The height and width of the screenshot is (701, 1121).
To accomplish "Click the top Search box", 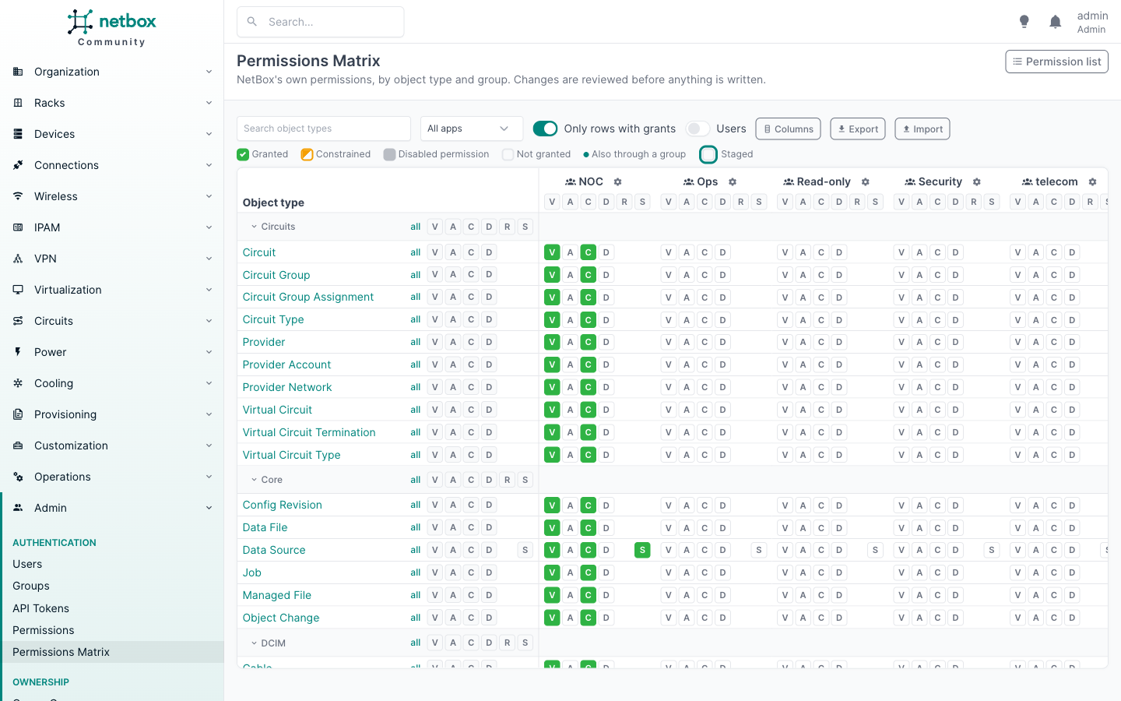I will pyautogui.click(x=321, y=22).
